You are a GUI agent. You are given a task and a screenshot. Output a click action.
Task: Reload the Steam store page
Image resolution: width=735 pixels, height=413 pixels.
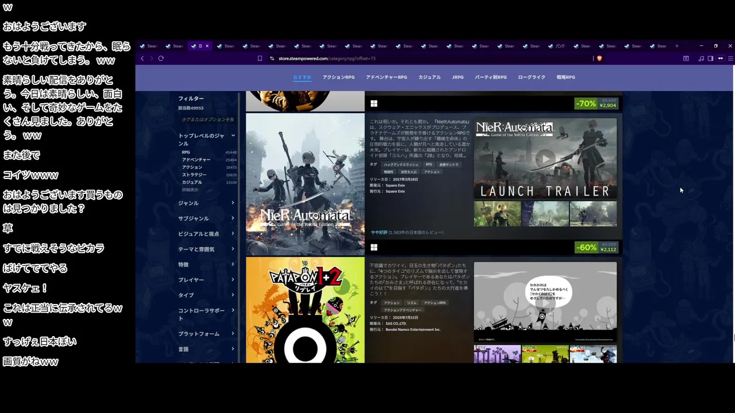[x=161, y=58]
